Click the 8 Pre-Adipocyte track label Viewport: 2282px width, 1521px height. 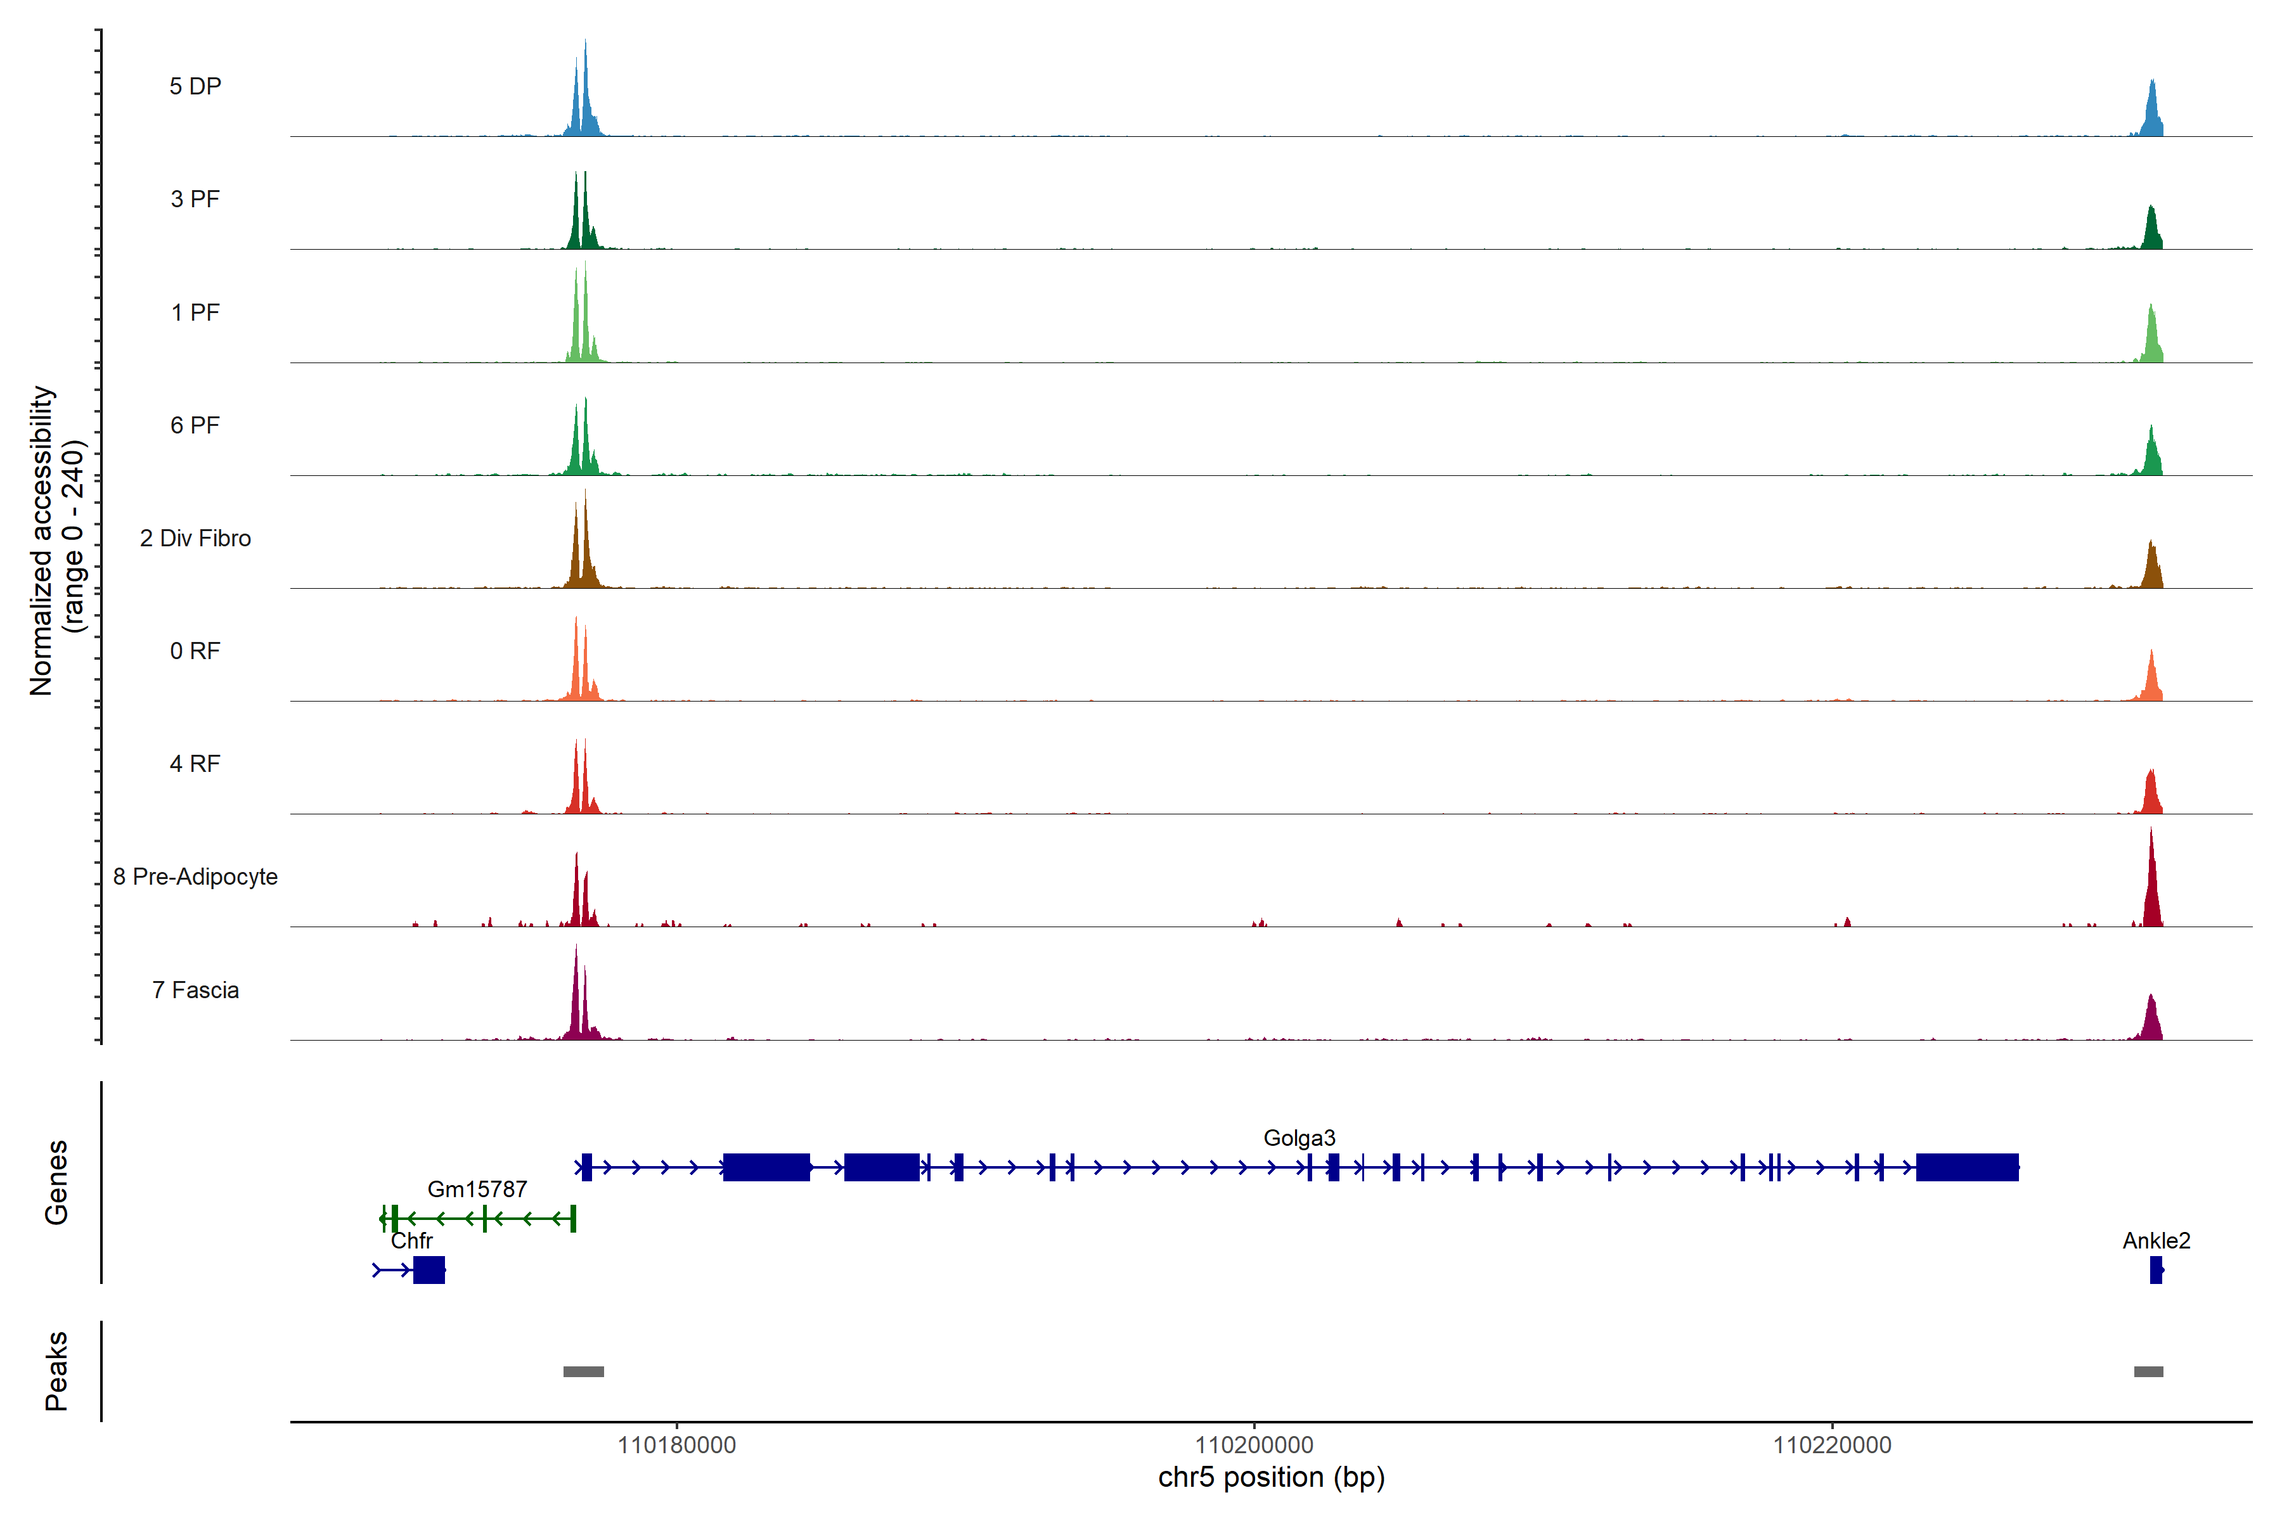(x=195, y=877)
